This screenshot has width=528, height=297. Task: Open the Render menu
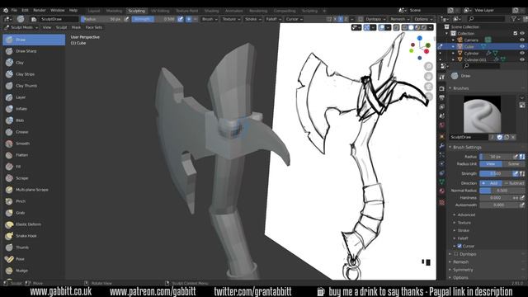click(40, 11)
